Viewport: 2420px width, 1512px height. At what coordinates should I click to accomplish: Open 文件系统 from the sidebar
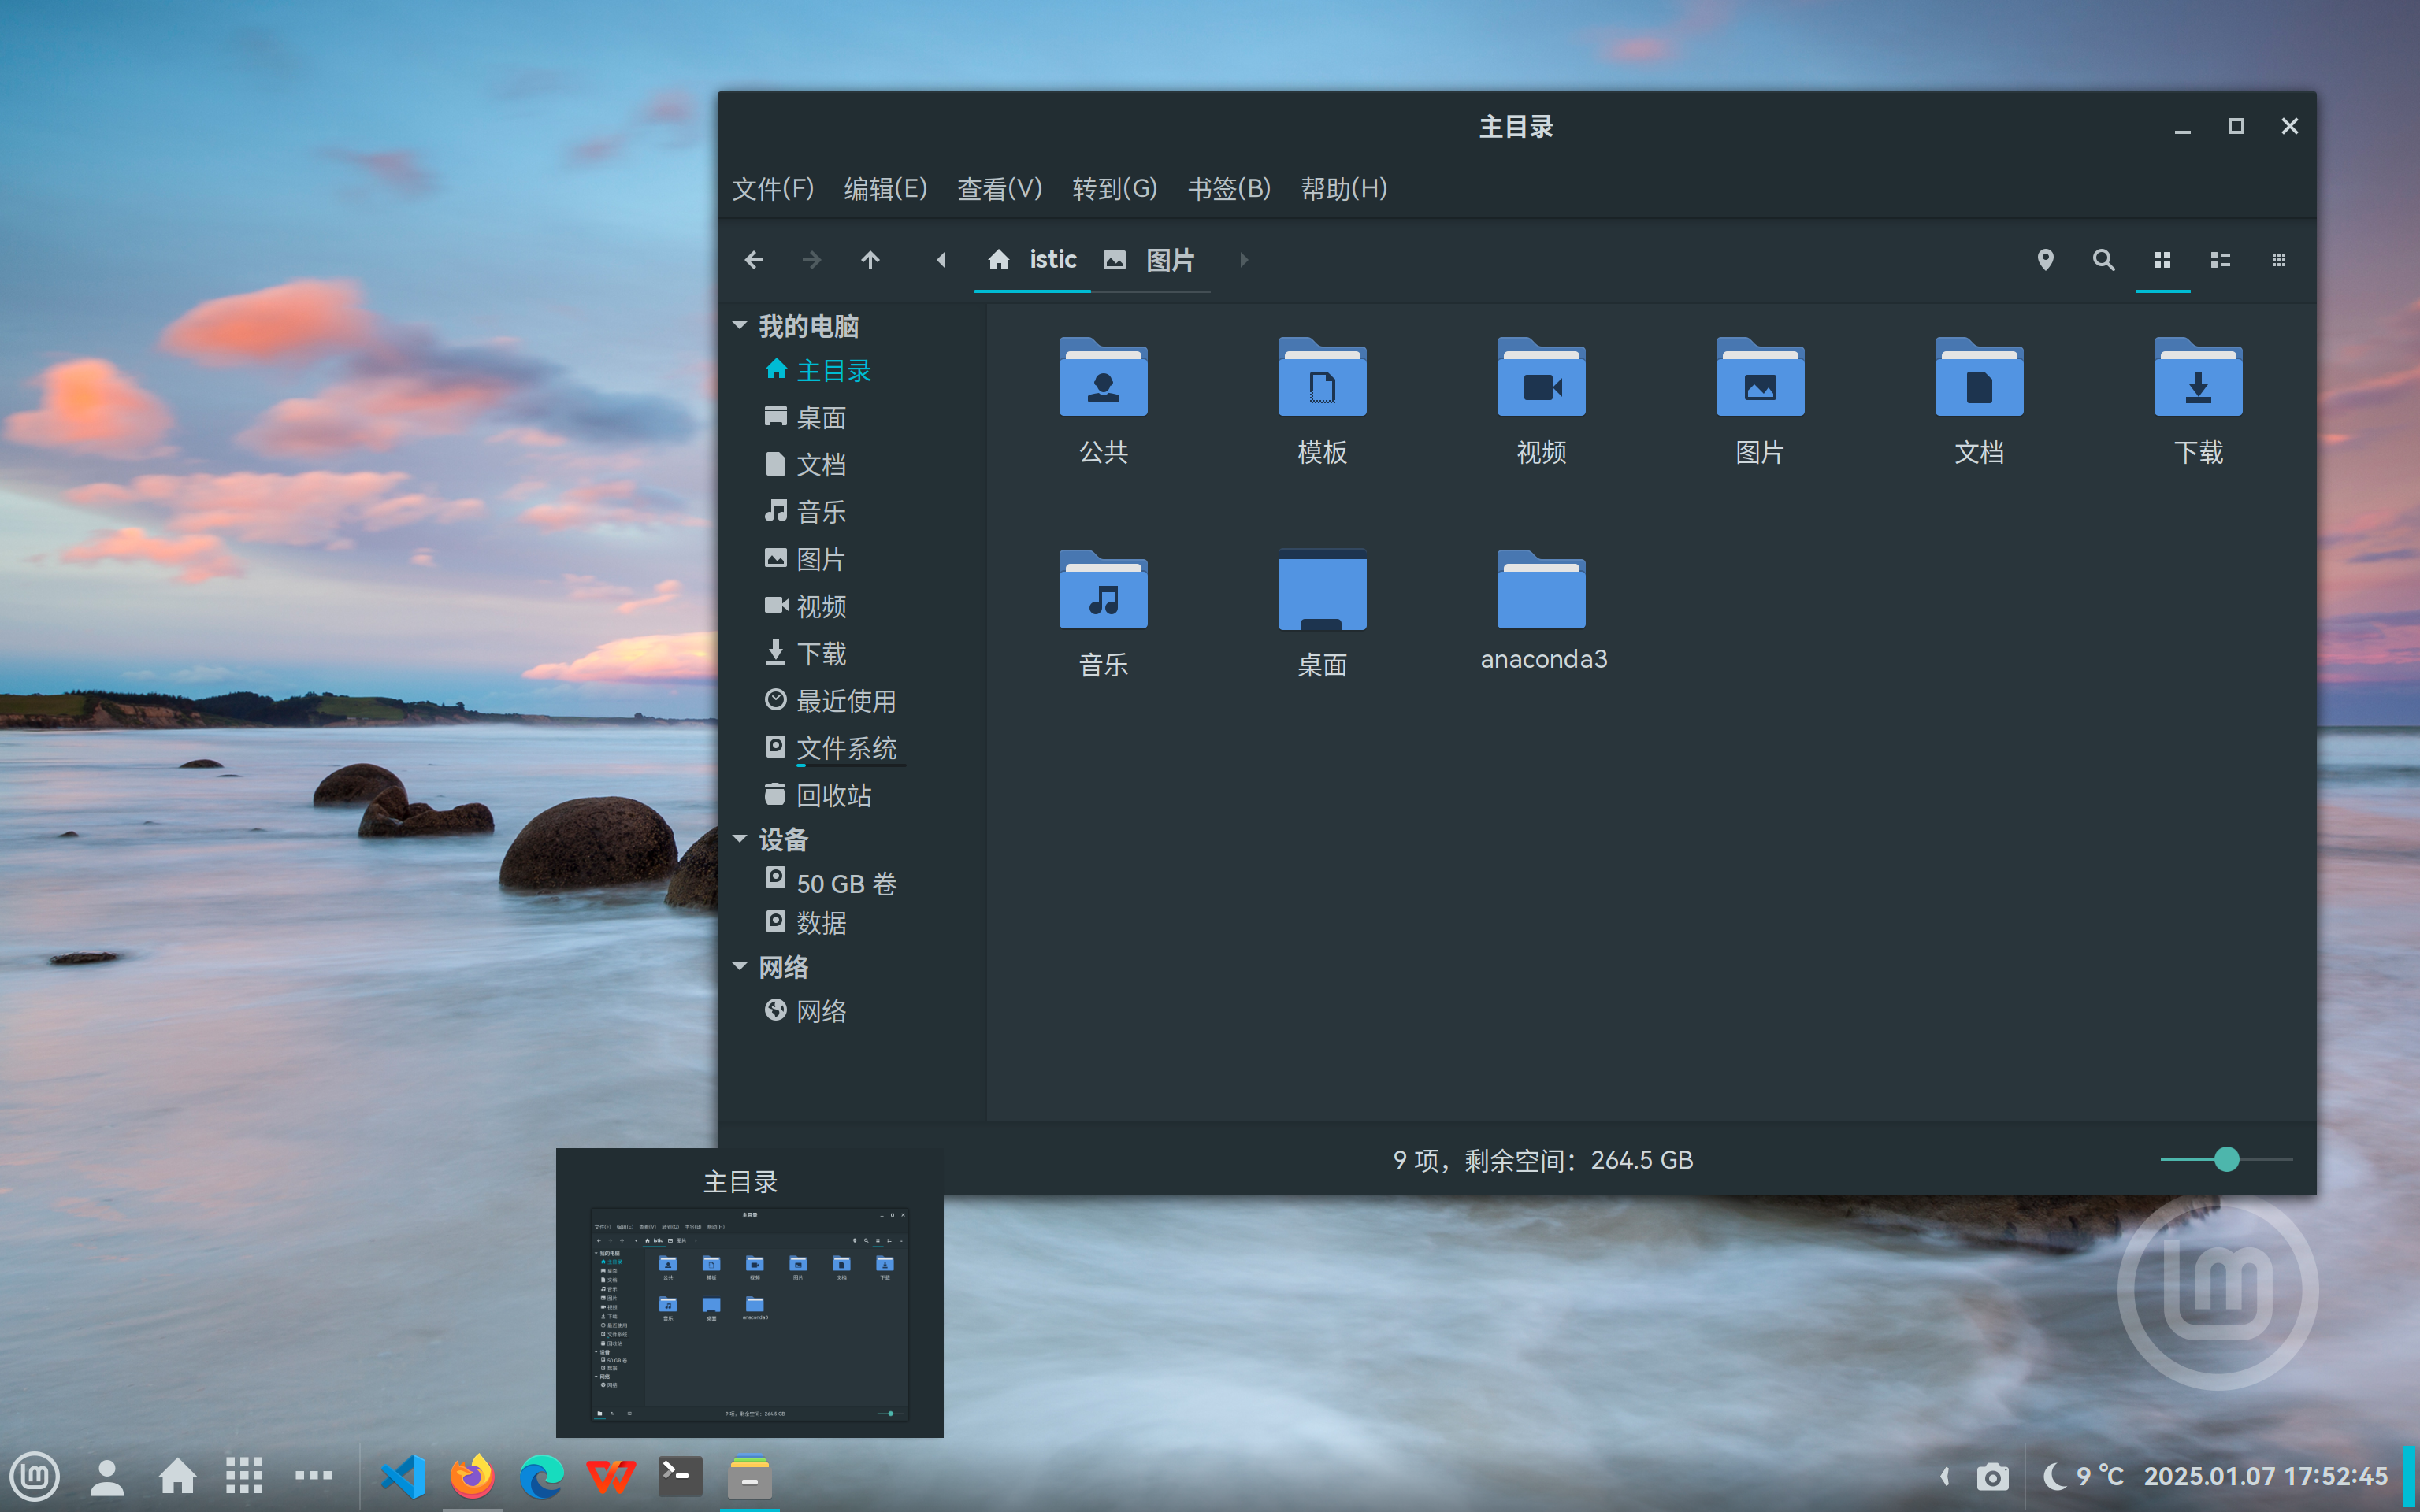coord(846,747)
